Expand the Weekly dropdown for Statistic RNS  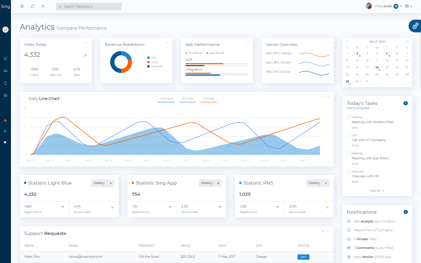point(318,183)
